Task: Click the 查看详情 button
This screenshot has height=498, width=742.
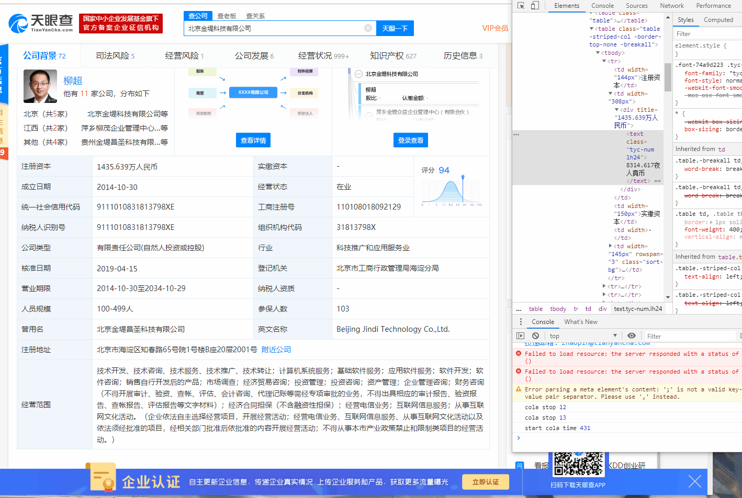Action: point(253,140)
